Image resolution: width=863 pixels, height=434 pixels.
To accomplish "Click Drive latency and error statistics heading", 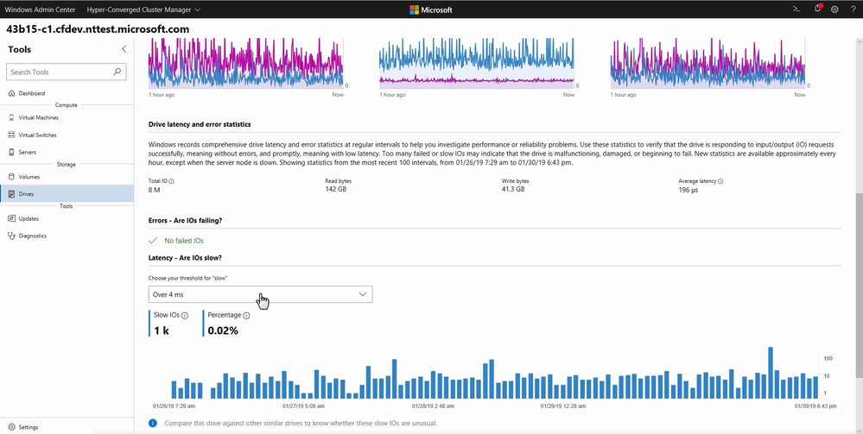I will click(200, 124).
